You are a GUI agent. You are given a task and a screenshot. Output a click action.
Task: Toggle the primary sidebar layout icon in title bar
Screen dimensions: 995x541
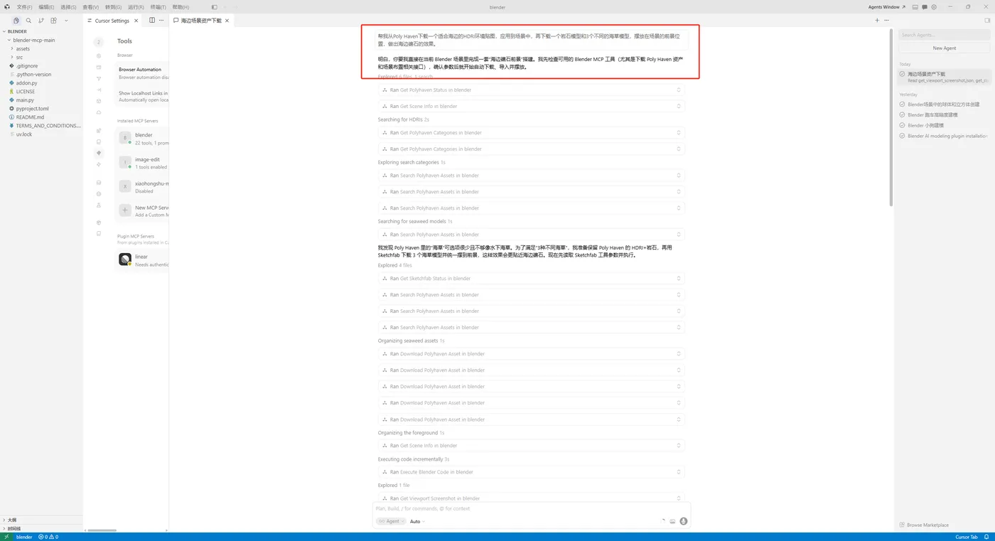click(214, 7)
